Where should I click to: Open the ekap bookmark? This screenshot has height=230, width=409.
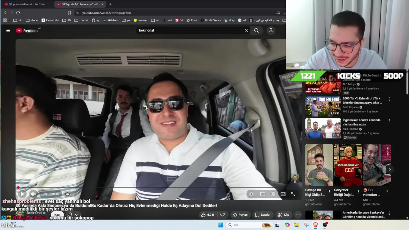[229, 20]
